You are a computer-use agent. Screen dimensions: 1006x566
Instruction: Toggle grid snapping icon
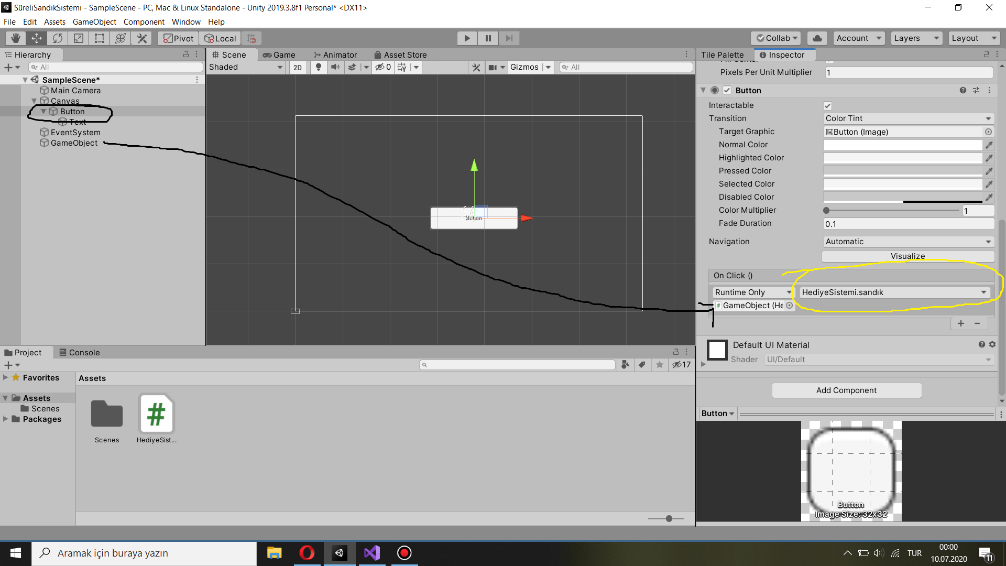click(x=251, y=38)
